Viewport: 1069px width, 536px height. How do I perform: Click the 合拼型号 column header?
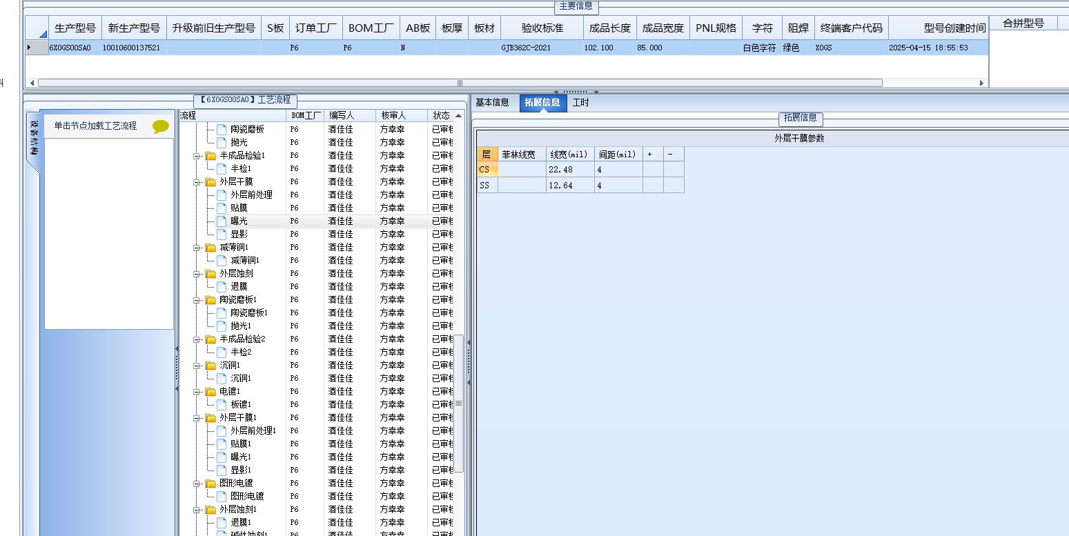click(1023, 23)
